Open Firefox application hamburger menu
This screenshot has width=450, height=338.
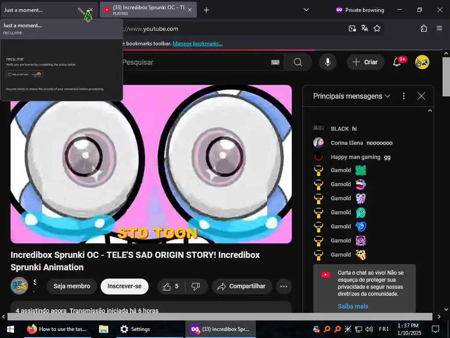click(x=439, y=28)
